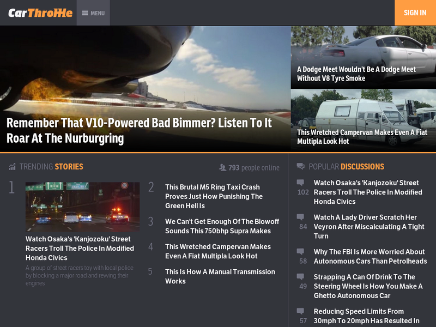Click the orange SIGN IN button

[415, 13]
